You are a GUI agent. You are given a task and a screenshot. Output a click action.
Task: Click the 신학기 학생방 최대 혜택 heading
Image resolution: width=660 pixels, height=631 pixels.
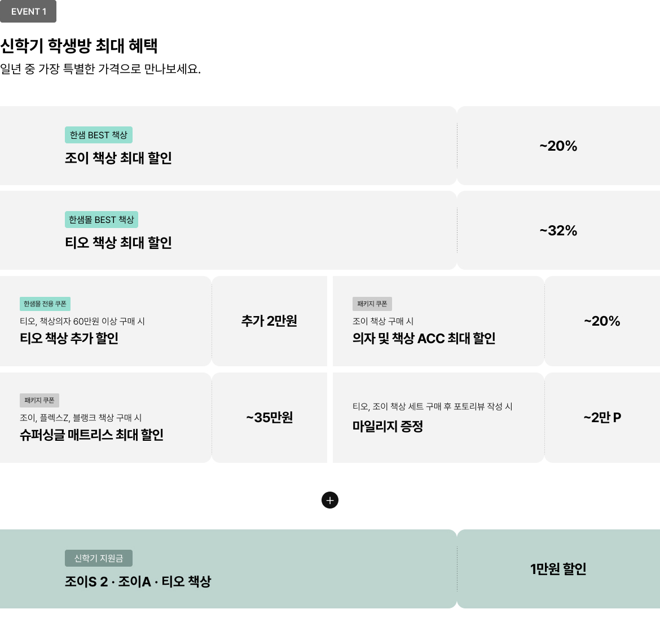(x=79, y=46)
